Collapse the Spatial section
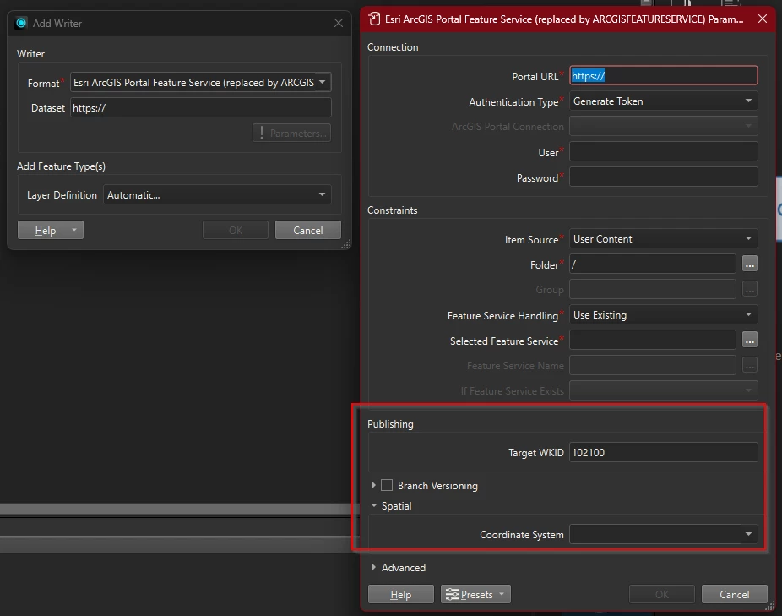Screen dimensions: 782x616 (373, 505)
